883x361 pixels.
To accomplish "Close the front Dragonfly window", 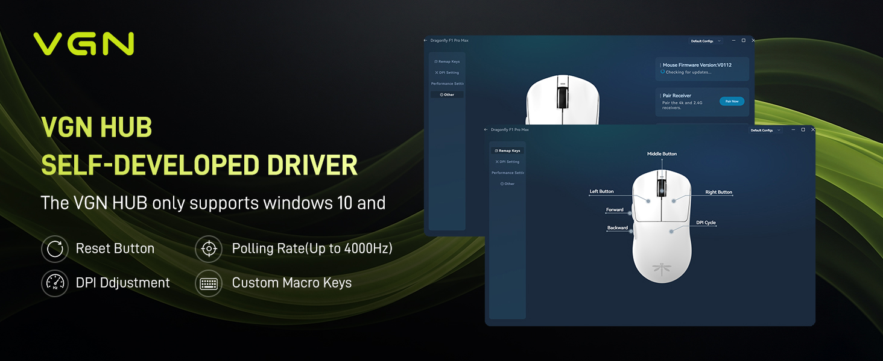I will click(x=812, y=129).
